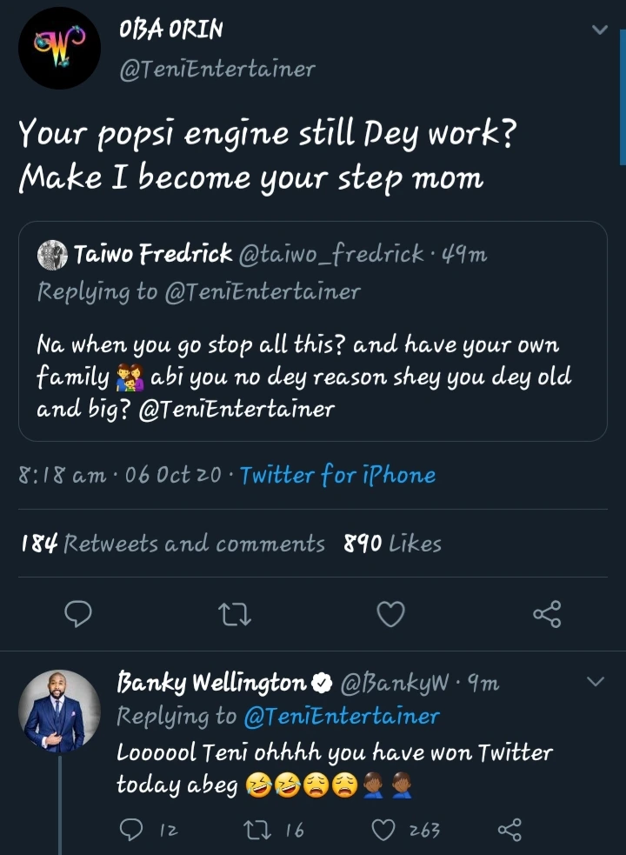Open OBA ORIN profile picture
The image size is (626, 855).
click(60, 48)
